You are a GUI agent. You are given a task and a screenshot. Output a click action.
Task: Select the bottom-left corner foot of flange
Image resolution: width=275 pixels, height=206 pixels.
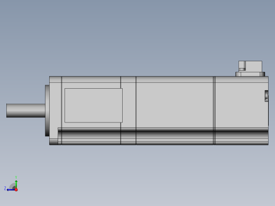click(53, 142)
